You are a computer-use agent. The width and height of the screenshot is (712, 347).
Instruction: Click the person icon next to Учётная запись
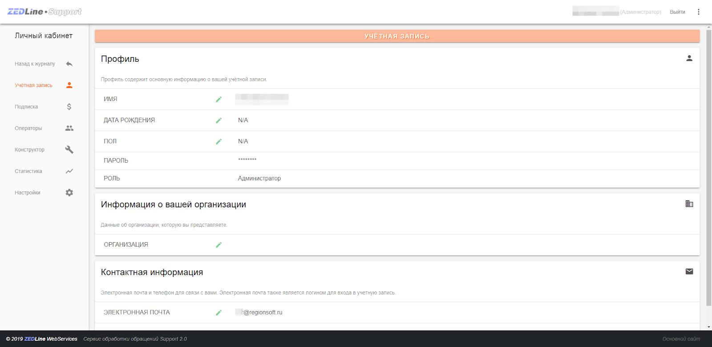(69, 85)
